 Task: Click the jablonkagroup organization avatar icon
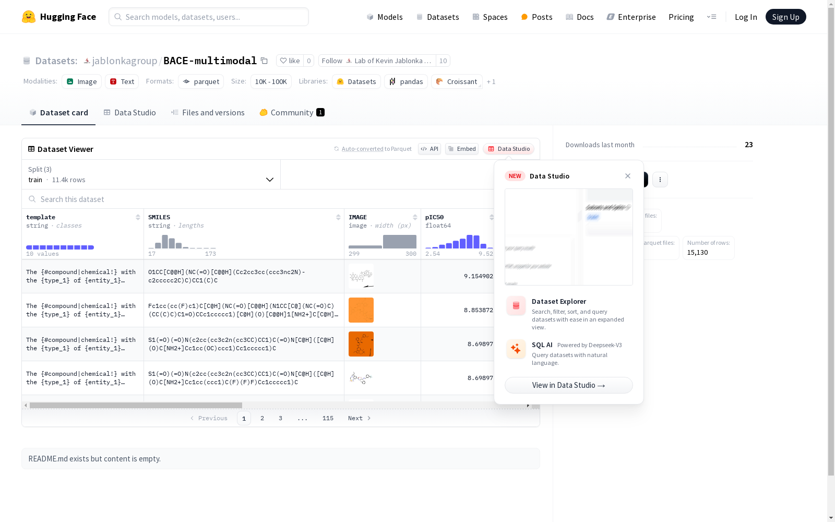87,61
